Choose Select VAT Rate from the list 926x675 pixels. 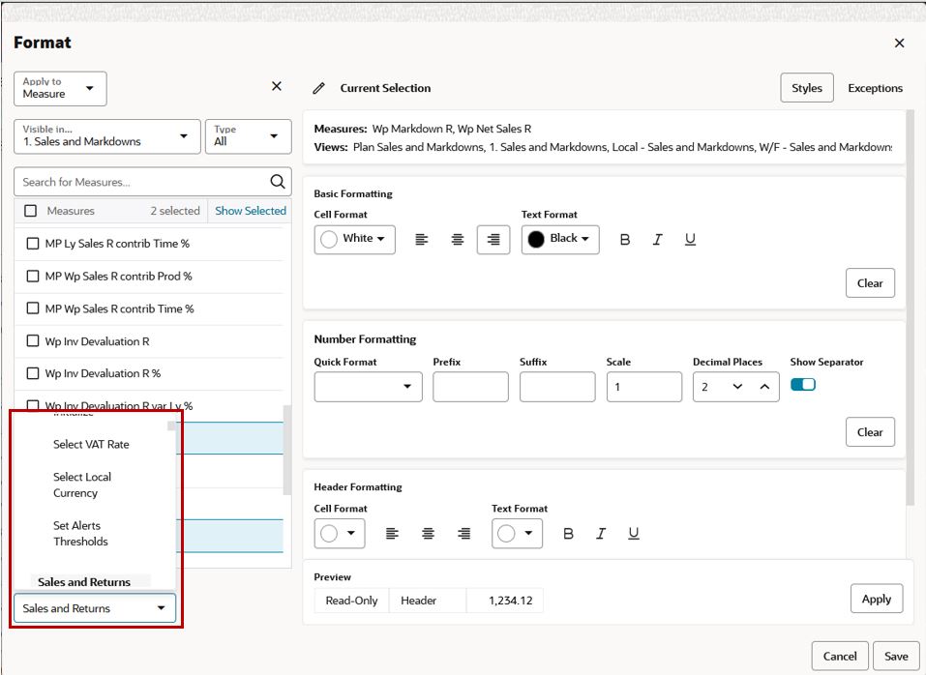(x=91, y=445)
